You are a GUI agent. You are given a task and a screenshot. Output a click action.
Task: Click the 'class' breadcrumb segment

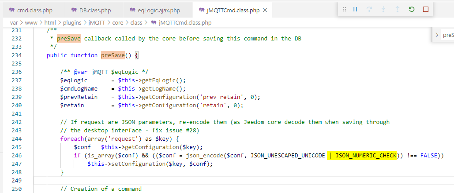136,22
